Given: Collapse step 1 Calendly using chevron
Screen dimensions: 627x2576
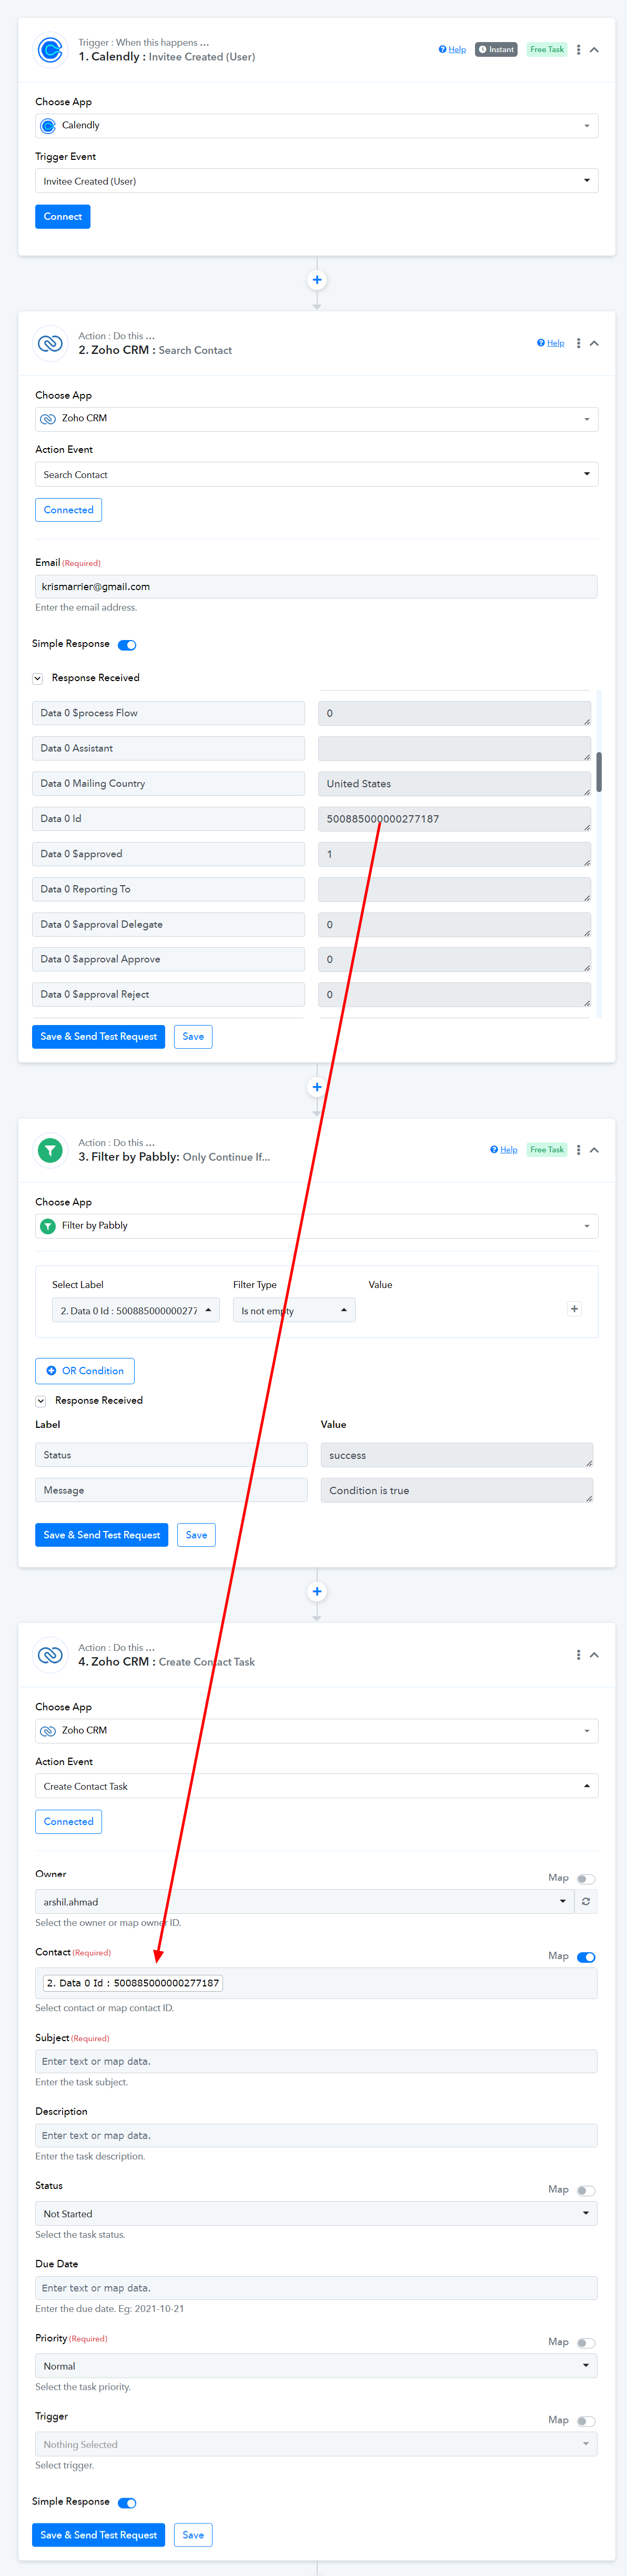Looking at the screenshot, I should [594, 49].
